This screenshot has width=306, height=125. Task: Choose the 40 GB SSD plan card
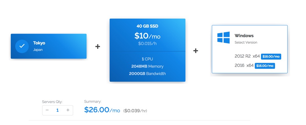[x=147, y=50]
